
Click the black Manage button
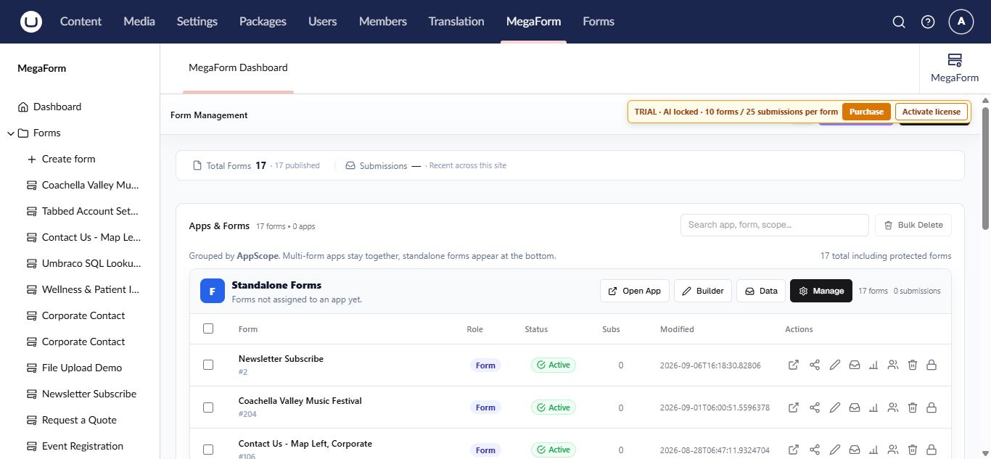pos(821,291)
